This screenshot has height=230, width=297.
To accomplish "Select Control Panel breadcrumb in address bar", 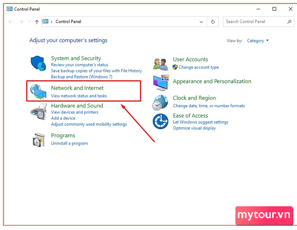I will point(68,22).
